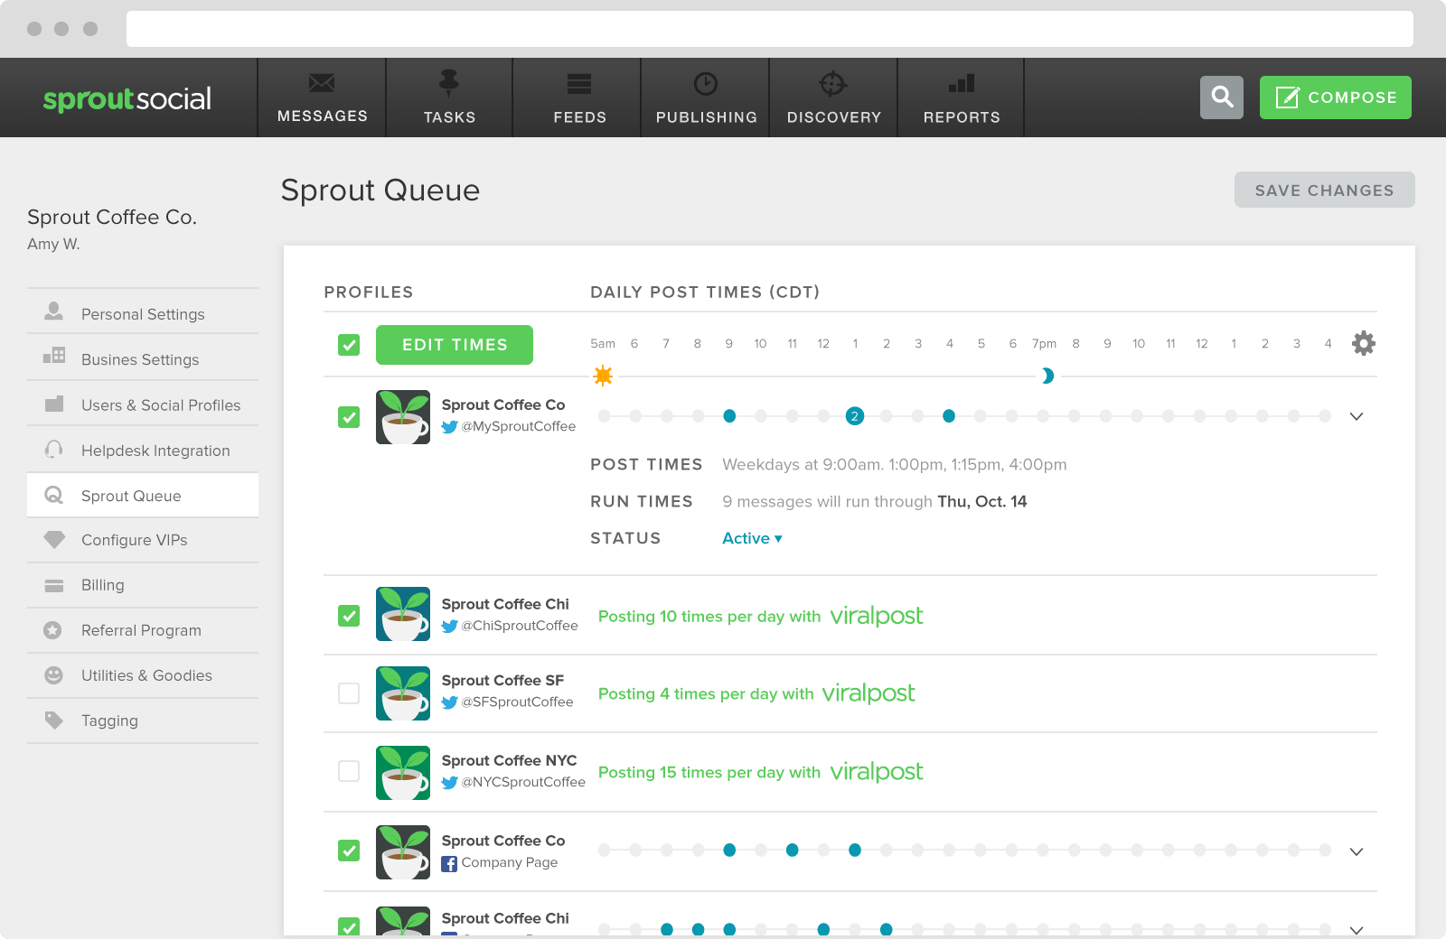Open the Feeds stacked-lines icon
The width and height of the screenshot is (1446, 939).
[x=579, y=84]
